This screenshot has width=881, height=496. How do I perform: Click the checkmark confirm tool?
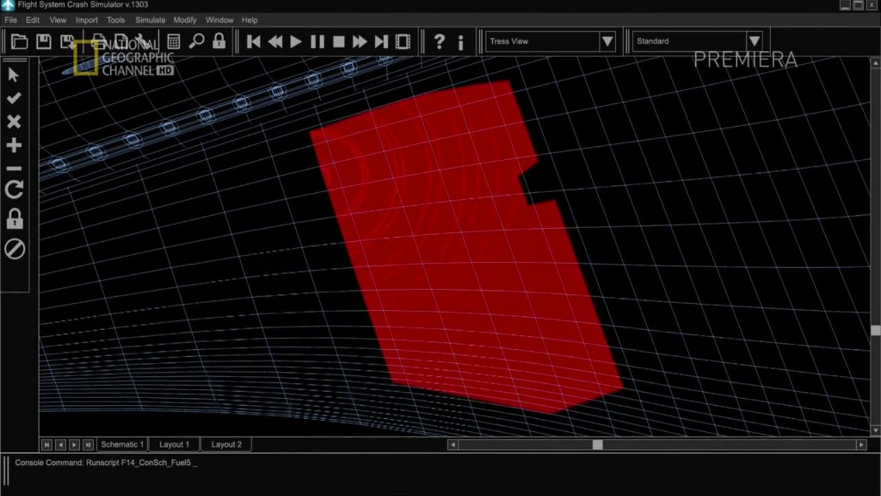14,99
